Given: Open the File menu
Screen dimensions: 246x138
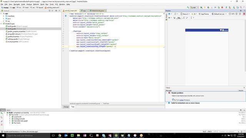Looking at the screenshot, I should (2, 4).
